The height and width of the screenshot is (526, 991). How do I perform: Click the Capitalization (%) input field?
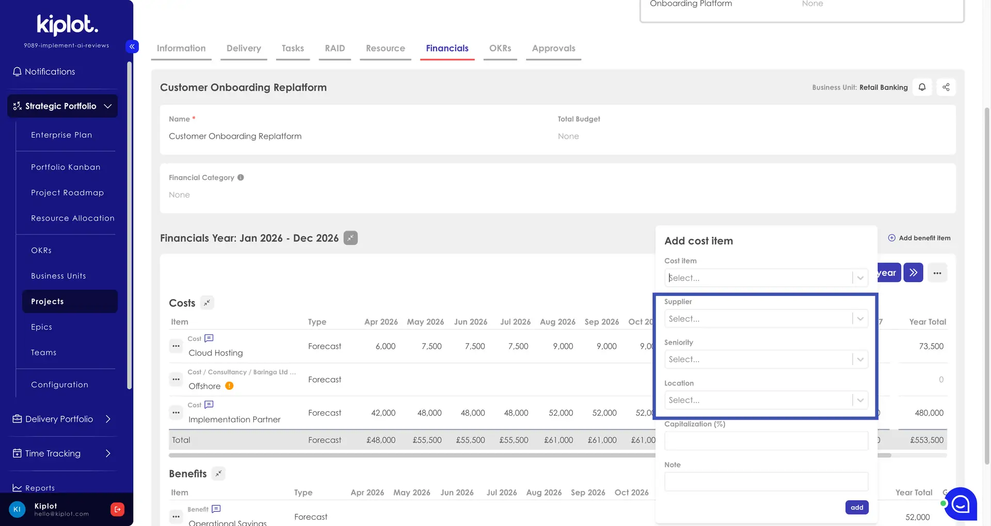point(766,441)
